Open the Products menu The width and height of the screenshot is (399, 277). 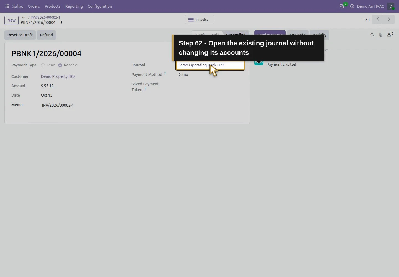click(x=53, y=6)
